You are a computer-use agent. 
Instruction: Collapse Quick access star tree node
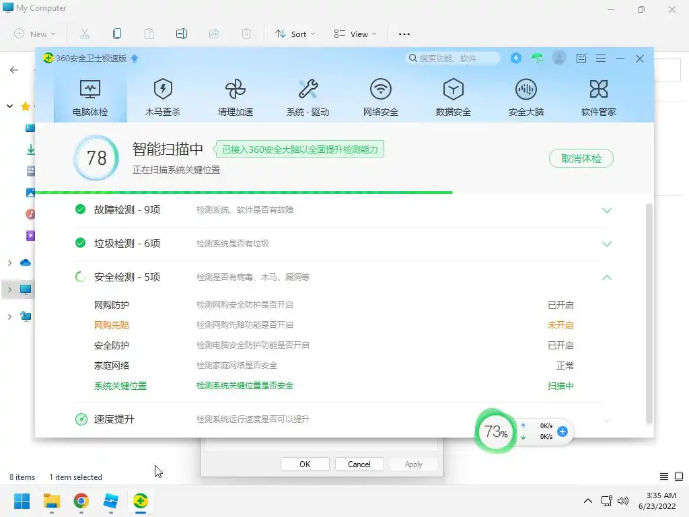(9, 106)
